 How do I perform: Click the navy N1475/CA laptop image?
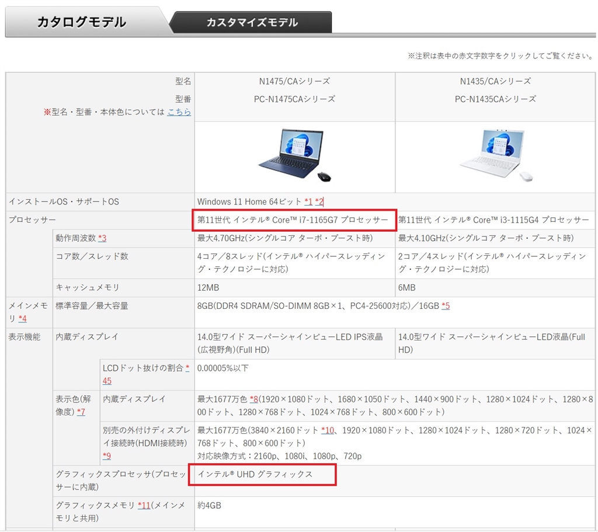pos(295,155)
